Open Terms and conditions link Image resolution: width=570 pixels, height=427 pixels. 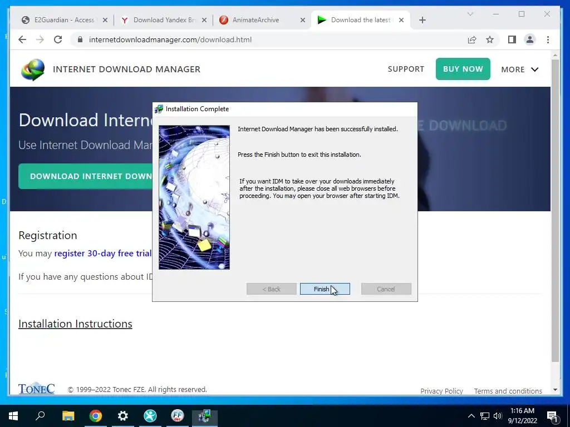[x=508, y=391]
